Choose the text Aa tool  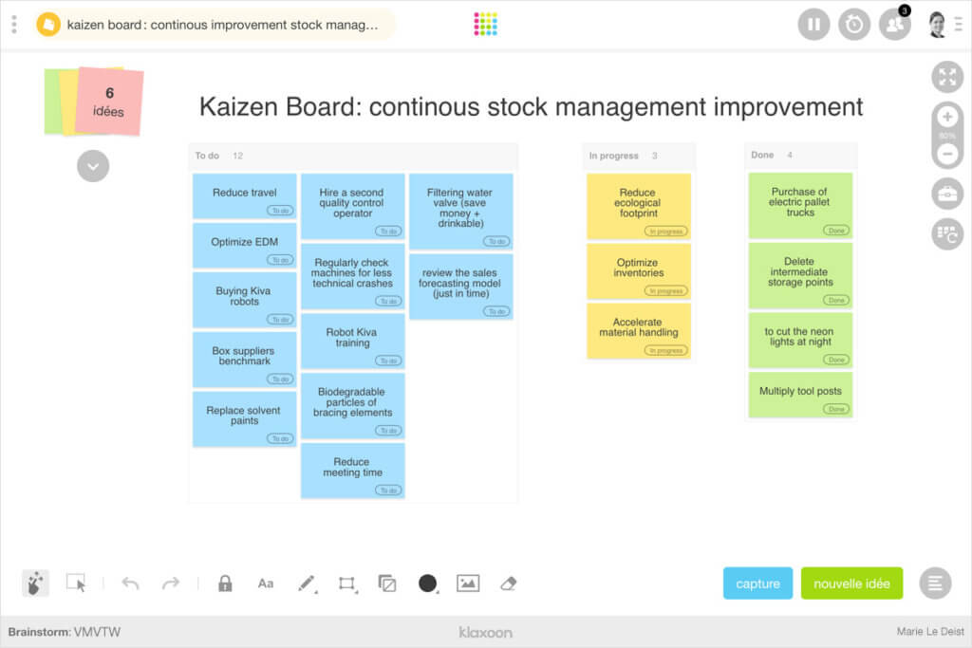266,583
